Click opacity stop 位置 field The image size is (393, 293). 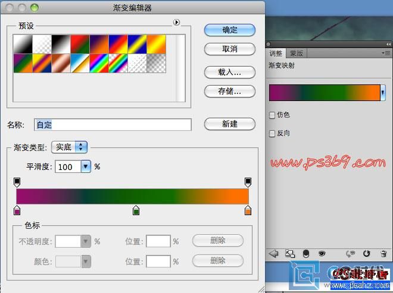(x=158, y=241)
